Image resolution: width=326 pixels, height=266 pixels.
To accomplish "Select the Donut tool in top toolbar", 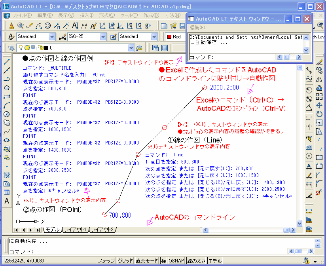I will click(x=48, y=26).
